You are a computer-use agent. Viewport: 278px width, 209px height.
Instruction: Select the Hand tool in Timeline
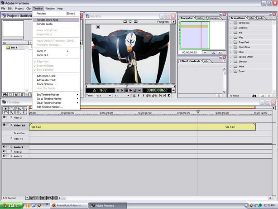tap(5, 112)
